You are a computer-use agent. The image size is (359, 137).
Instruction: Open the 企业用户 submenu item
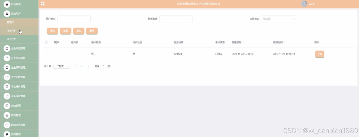coord(19,39)
